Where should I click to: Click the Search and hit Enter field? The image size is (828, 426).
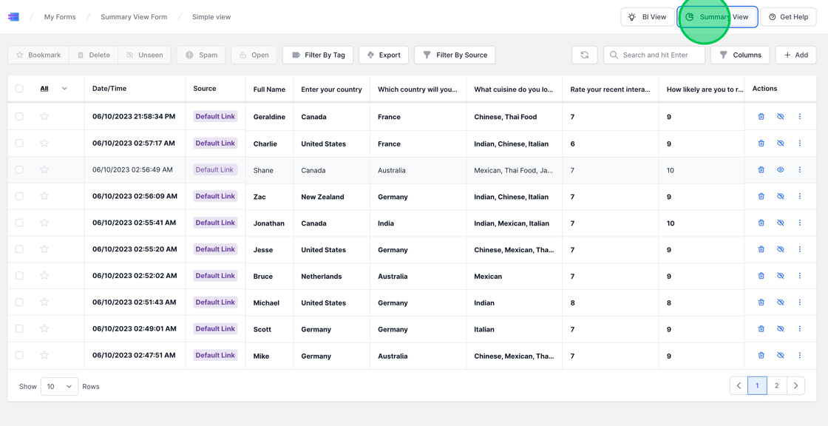pos(654,55)
